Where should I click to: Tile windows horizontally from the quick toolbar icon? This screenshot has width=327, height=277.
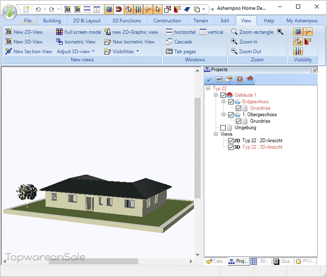pos(87,10)
